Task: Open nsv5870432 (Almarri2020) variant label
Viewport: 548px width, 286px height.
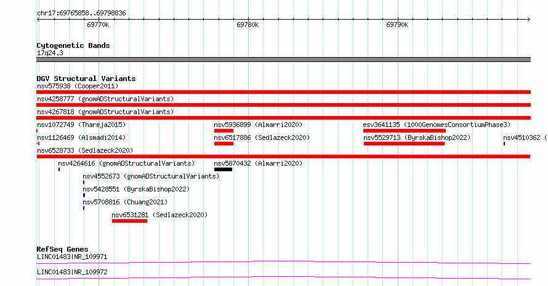Action: (258, 163)
